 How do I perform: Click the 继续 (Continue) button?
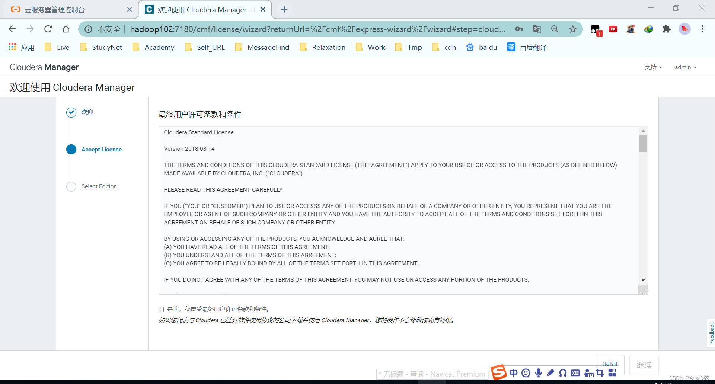644,365
